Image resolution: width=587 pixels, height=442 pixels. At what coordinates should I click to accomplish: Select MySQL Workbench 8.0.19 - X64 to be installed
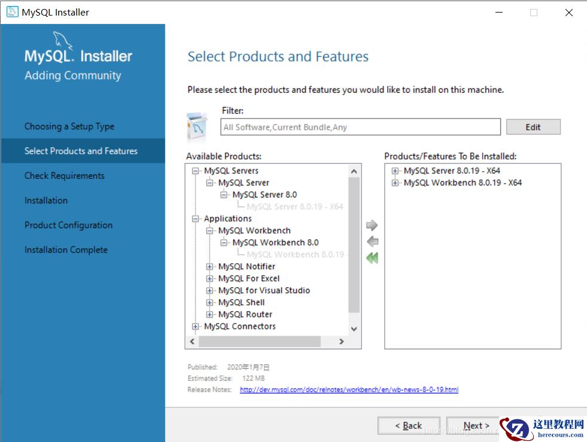tap(463, 182)
